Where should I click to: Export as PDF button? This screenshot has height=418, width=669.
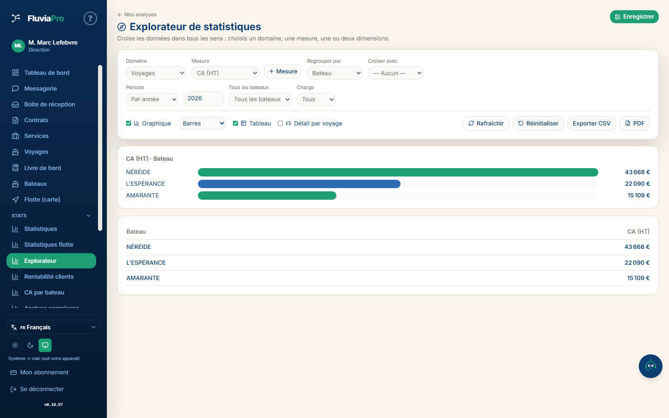point(635,123)
